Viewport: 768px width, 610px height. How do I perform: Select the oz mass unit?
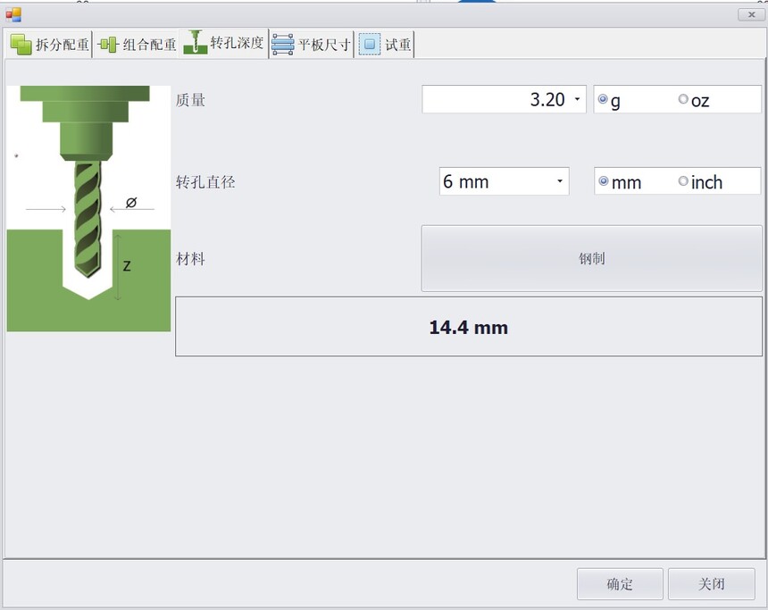point(684,100)
